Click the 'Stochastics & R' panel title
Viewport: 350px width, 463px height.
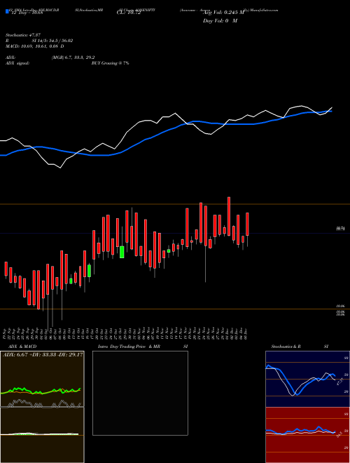(286, 347)
